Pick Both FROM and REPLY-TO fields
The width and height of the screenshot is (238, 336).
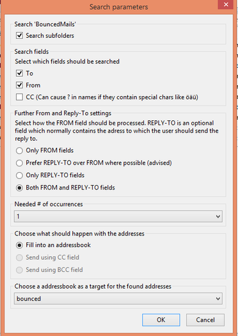tap(19, 188)
